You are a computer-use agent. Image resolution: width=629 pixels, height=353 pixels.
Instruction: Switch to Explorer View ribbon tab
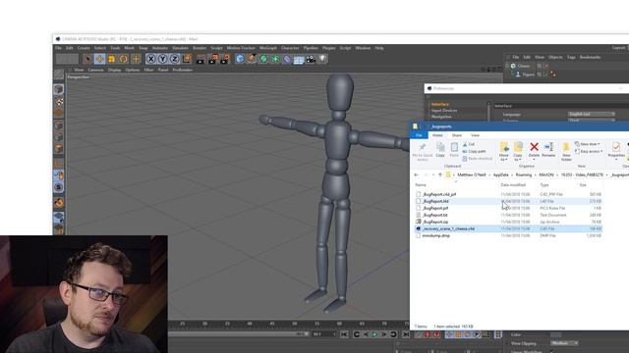click(475, 135)
